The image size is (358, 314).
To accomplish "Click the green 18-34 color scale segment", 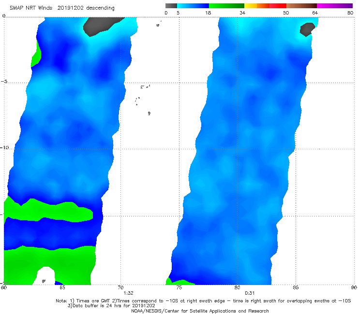I will click(226, 6).
